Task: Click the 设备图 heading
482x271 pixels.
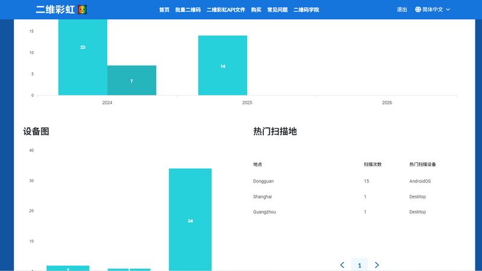Action: click(x=36, y=132)
